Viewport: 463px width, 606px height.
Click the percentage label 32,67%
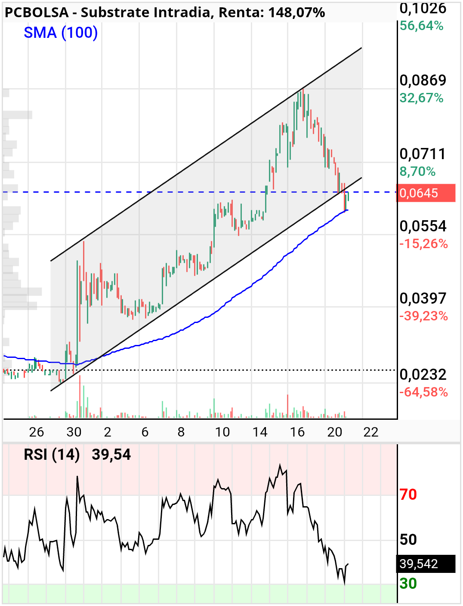422,98
